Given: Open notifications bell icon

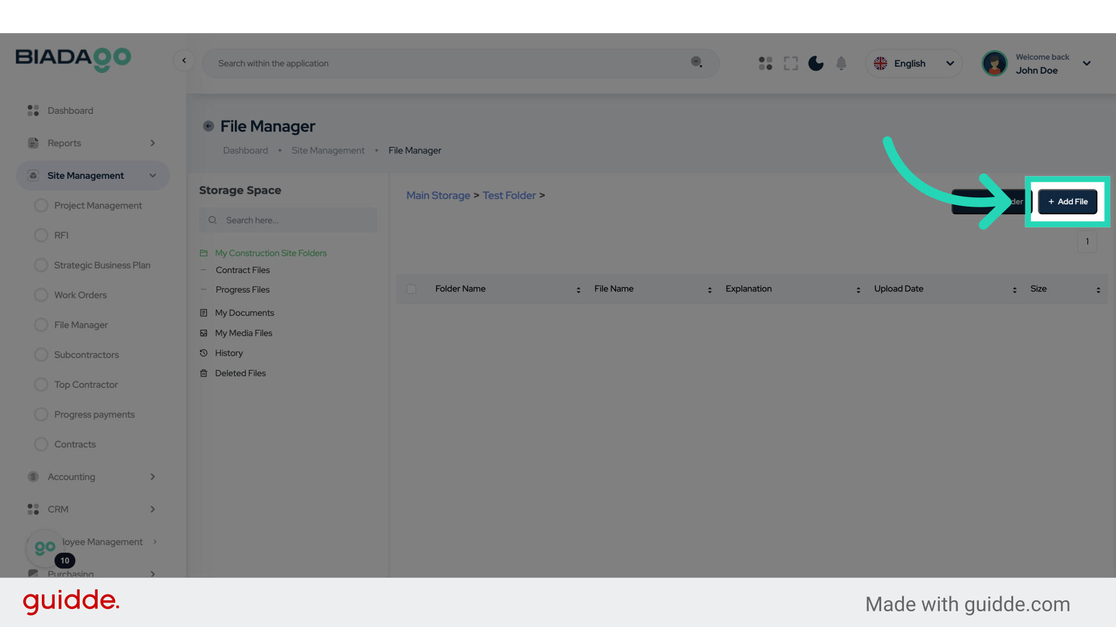Looking at the screenshot, I should (841, 63).
